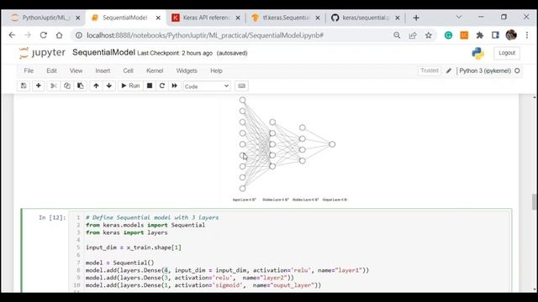Click the address bar URL
The width and height of the screenshot is (538, 302).
205,35
